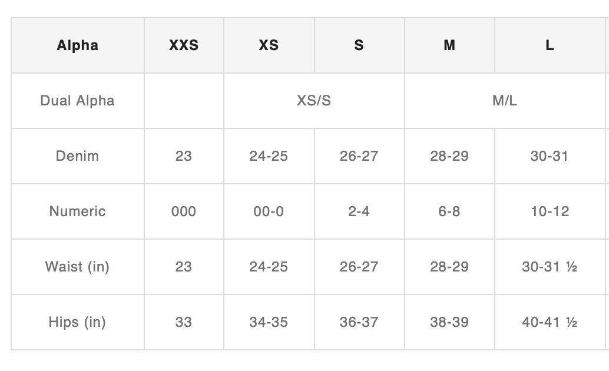The height and width of the screenshot is (371, 609).
Task: Select the Hips (in) row label
Action: [x=78, y=322]
